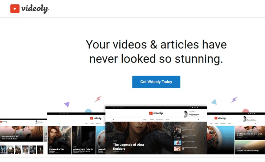The image size is (265, 162).
Task: Click the videoly logo inside the center preview
Action: tap(156, 113)
